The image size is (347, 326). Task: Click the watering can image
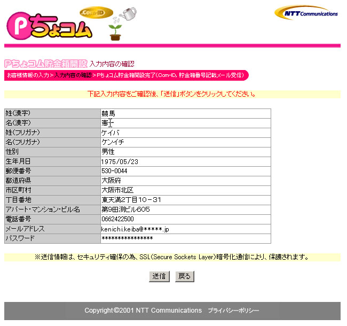click(128, 14)
